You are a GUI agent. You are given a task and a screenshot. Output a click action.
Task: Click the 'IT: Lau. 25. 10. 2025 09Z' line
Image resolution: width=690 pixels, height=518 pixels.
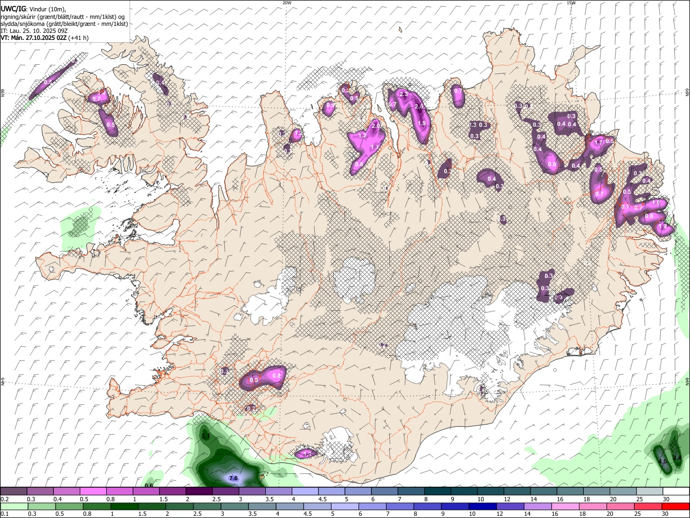coord(34,31)
